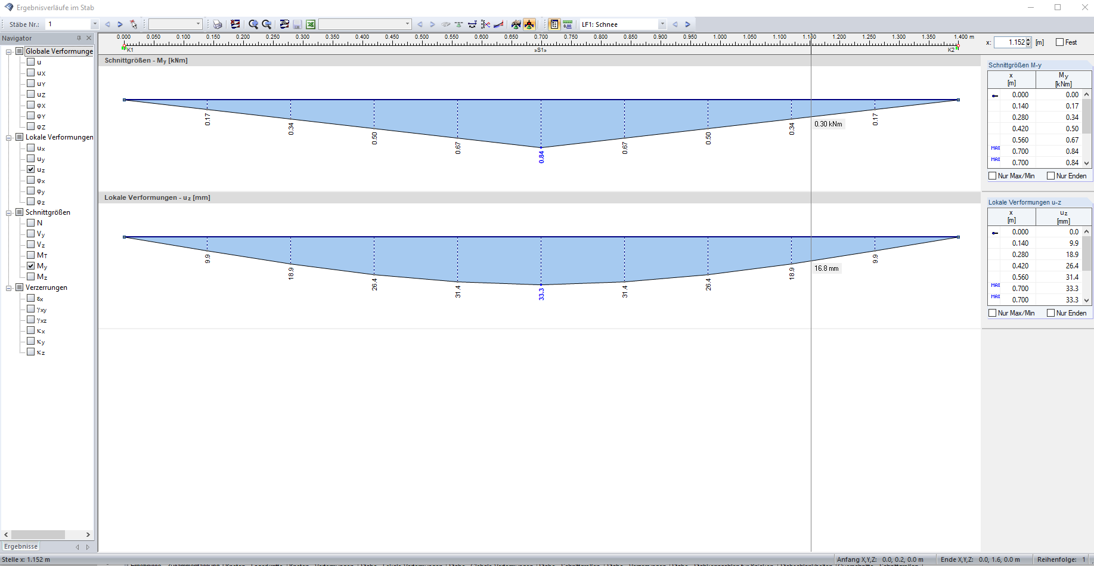
Task: Click the Navigator horizontal scrollbar left arrow
Action: click(7, 535)
